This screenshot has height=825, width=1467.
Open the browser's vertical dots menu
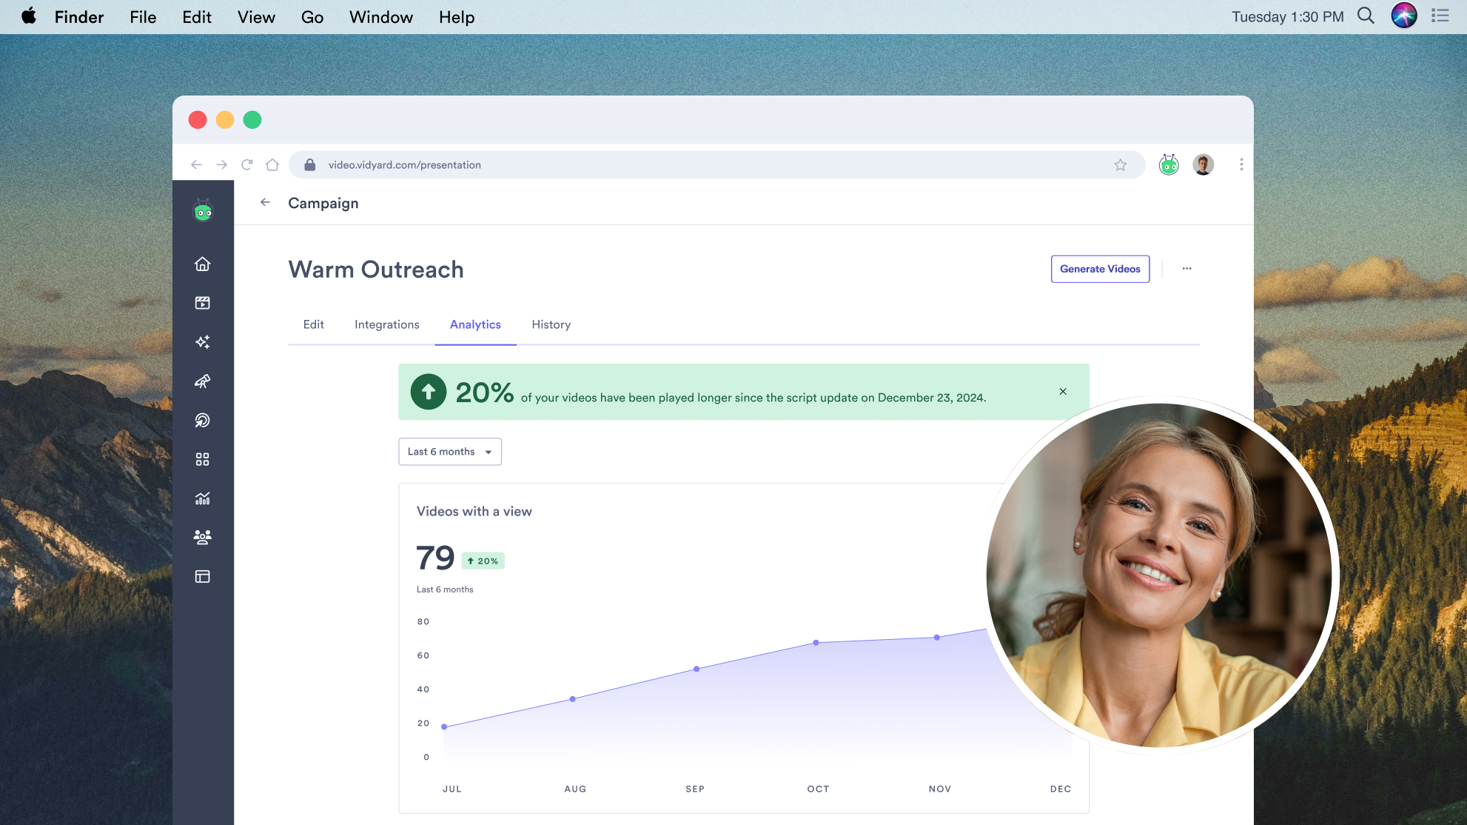1241,164
